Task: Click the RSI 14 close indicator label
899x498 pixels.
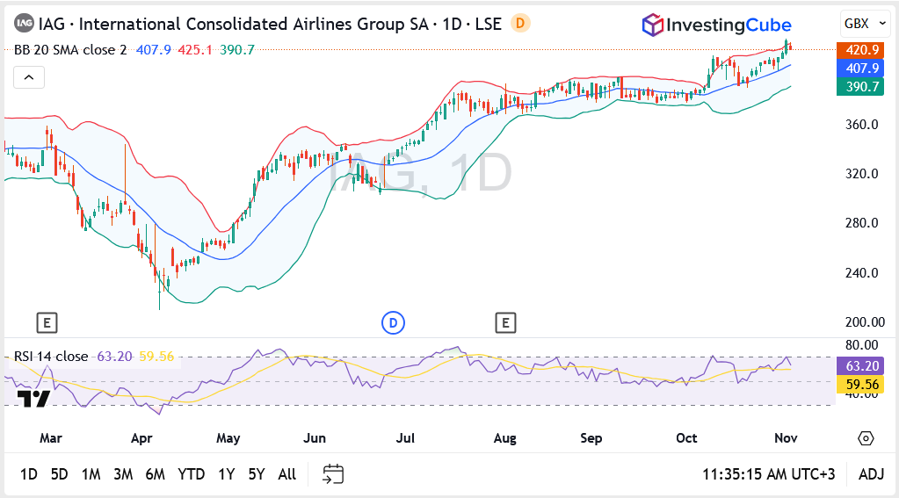Action: click(x=51, y=356)
